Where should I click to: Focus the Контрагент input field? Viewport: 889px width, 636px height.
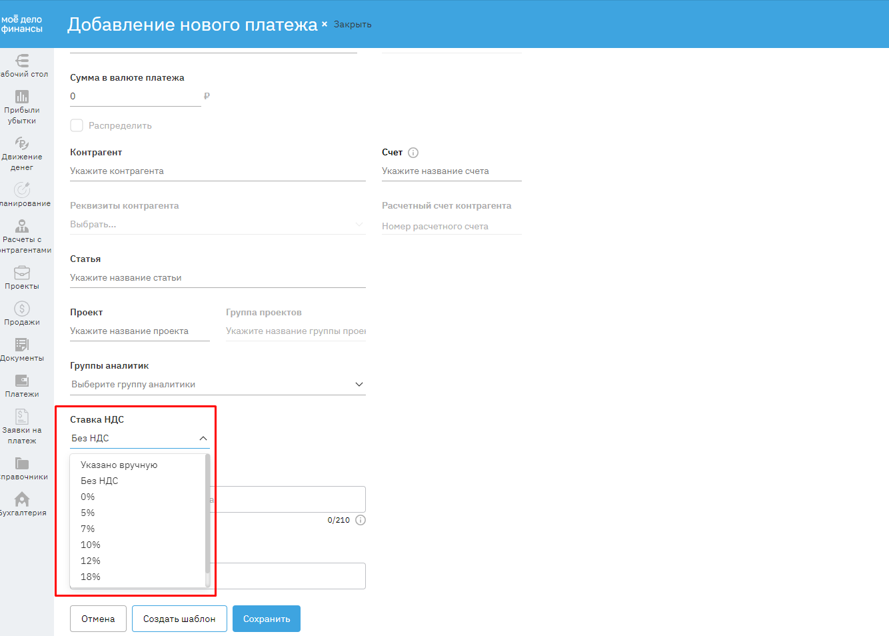(x=218, y=171)
